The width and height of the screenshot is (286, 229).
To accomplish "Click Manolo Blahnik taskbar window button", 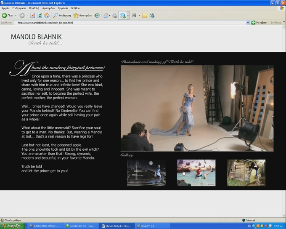I will pyautogui.click(x=117, y=226).
